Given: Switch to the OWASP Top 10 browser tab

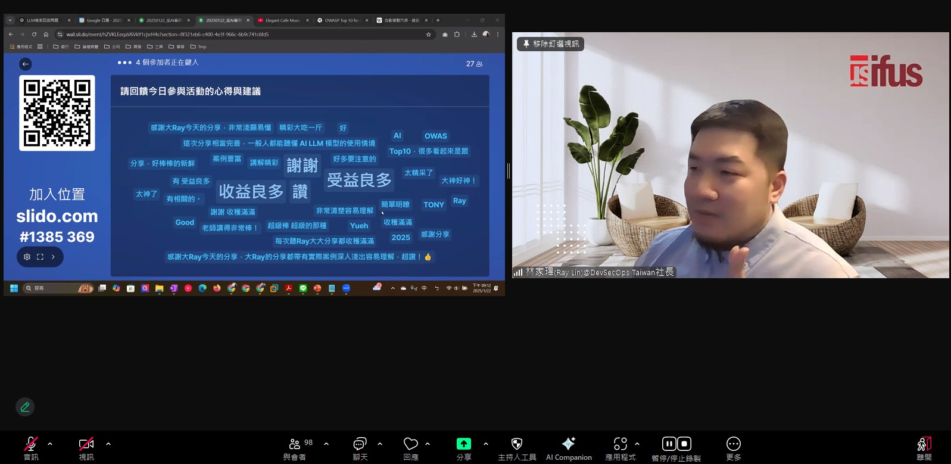Looking at the screenshot, I should click(x=341, y=20).
